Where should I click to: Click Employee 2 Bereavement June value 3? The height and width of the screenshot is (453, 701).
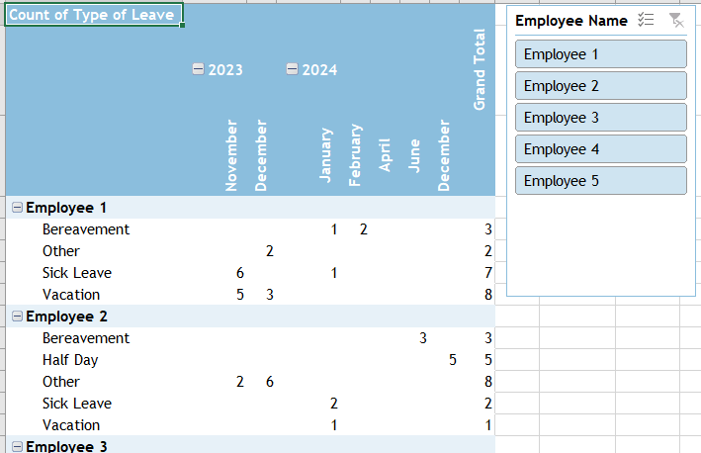[423, 338]
